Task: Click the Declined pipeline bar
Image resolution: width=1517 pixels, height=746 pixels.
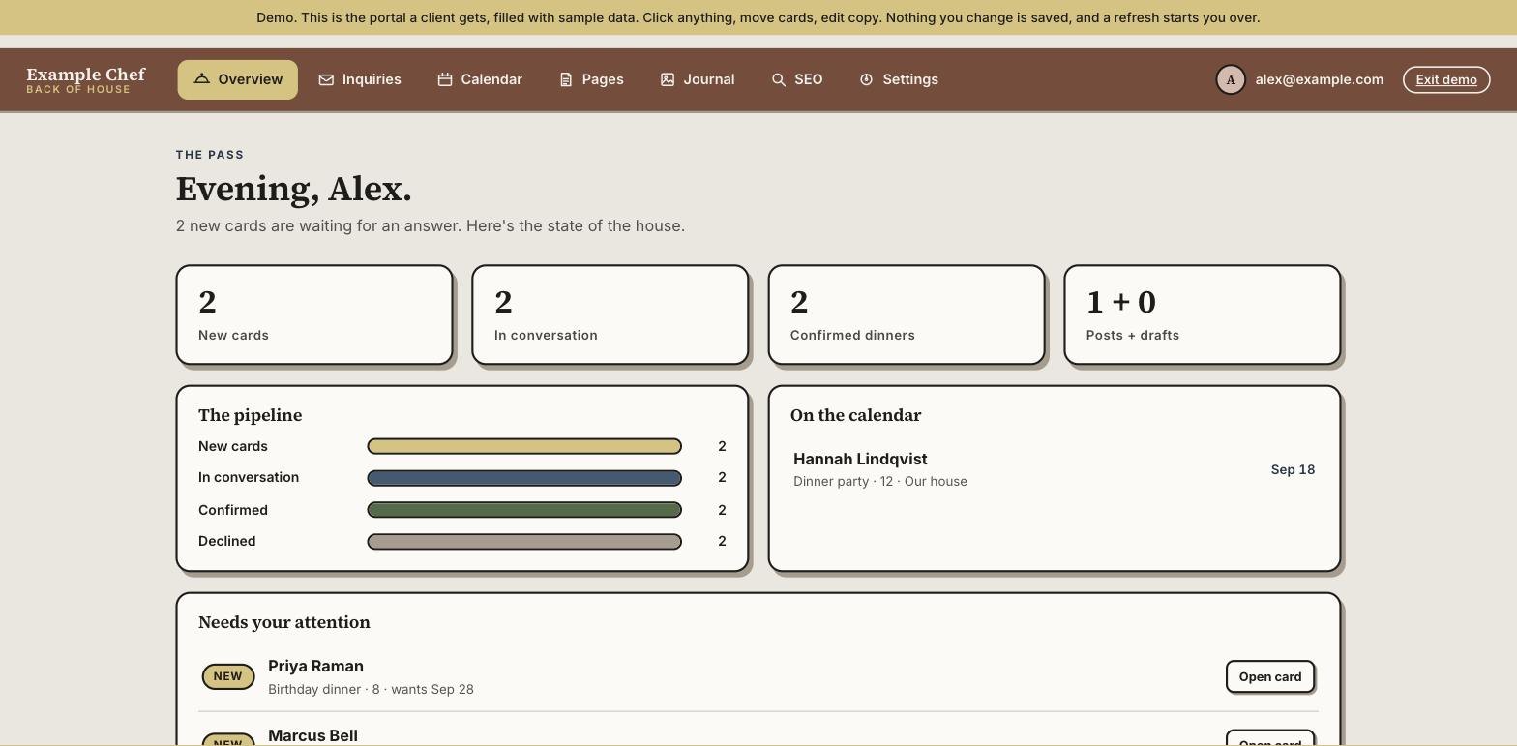Action: tap(524, 542)
